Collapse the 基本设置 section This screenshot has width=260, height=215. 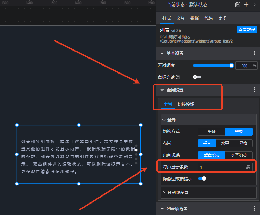(x=162, y=53)
